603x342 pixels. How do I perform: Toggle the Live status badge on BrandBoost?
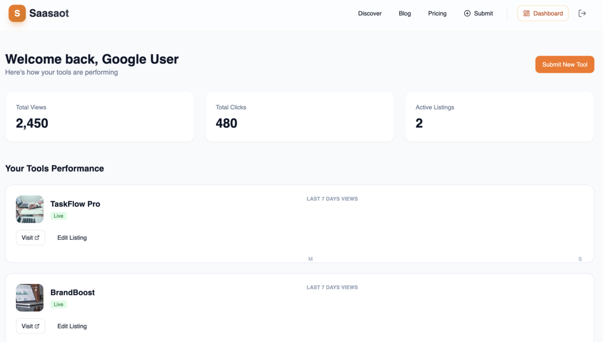(58, 304)
